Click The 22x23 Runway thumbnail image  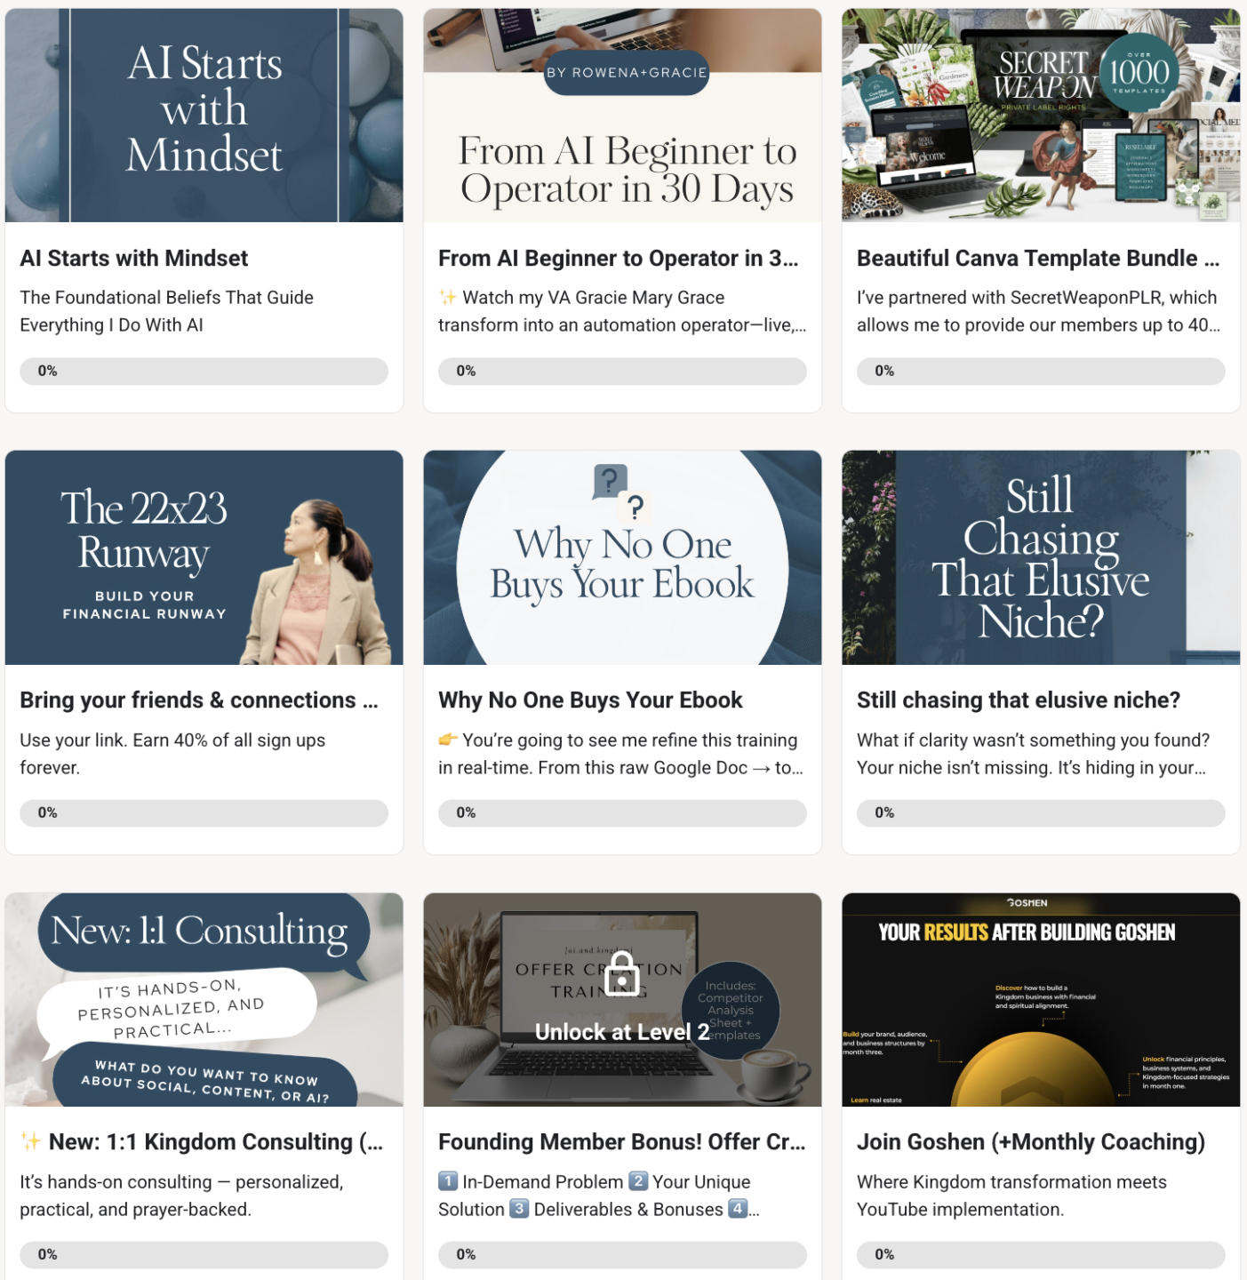204,557
